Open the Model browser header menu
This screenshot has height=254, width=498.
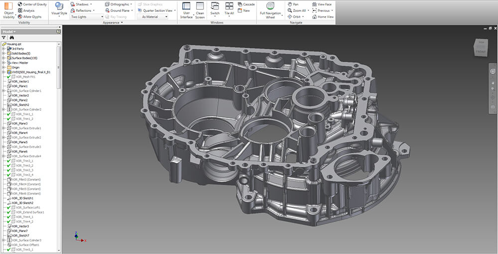[x=10, y=31]
